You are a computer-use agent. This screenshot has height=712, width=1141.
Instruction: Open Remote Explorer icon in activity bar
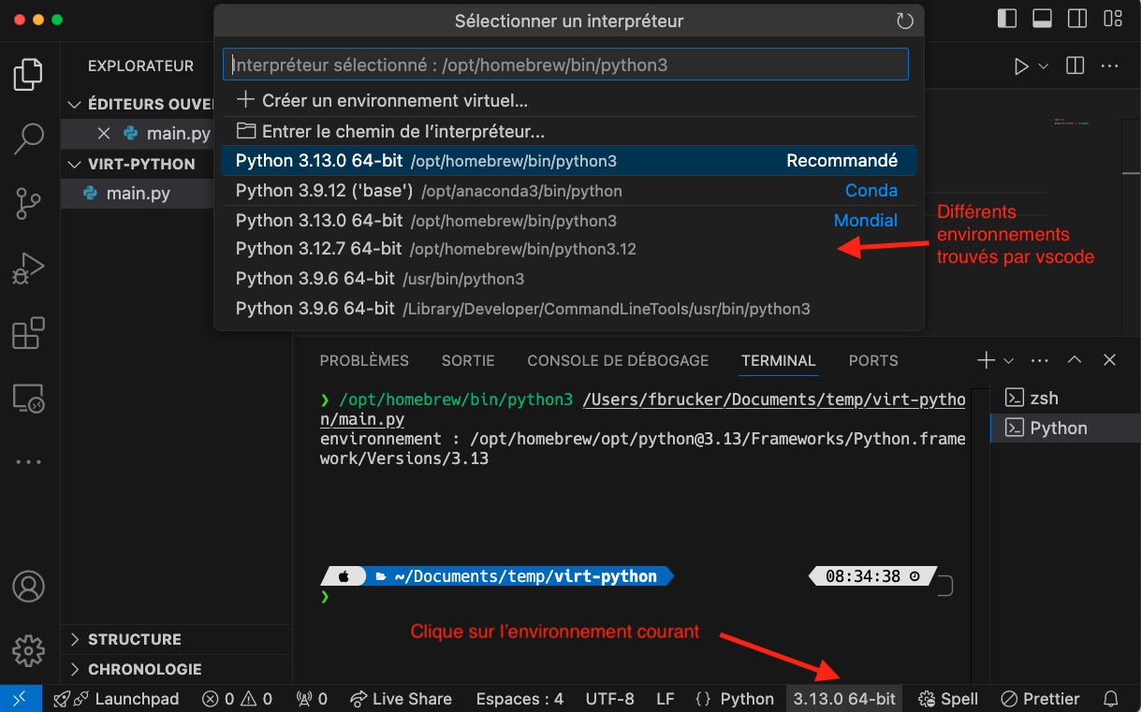28,398
